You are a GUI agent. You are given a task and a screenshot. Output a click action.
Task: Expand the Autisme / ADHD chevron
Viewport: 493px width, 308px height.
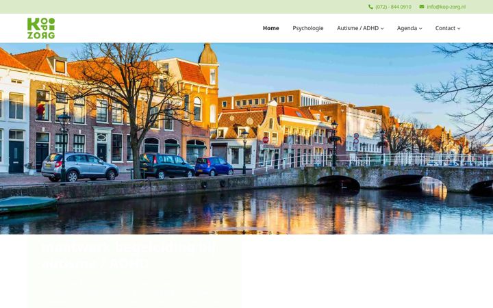click(x=382, y=28)
